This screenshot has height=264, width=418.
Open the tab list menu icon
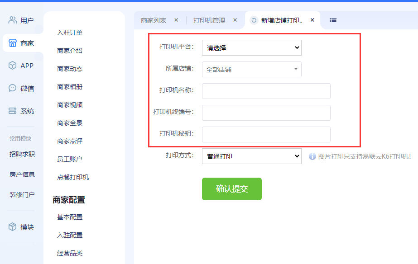click(333, 20)
